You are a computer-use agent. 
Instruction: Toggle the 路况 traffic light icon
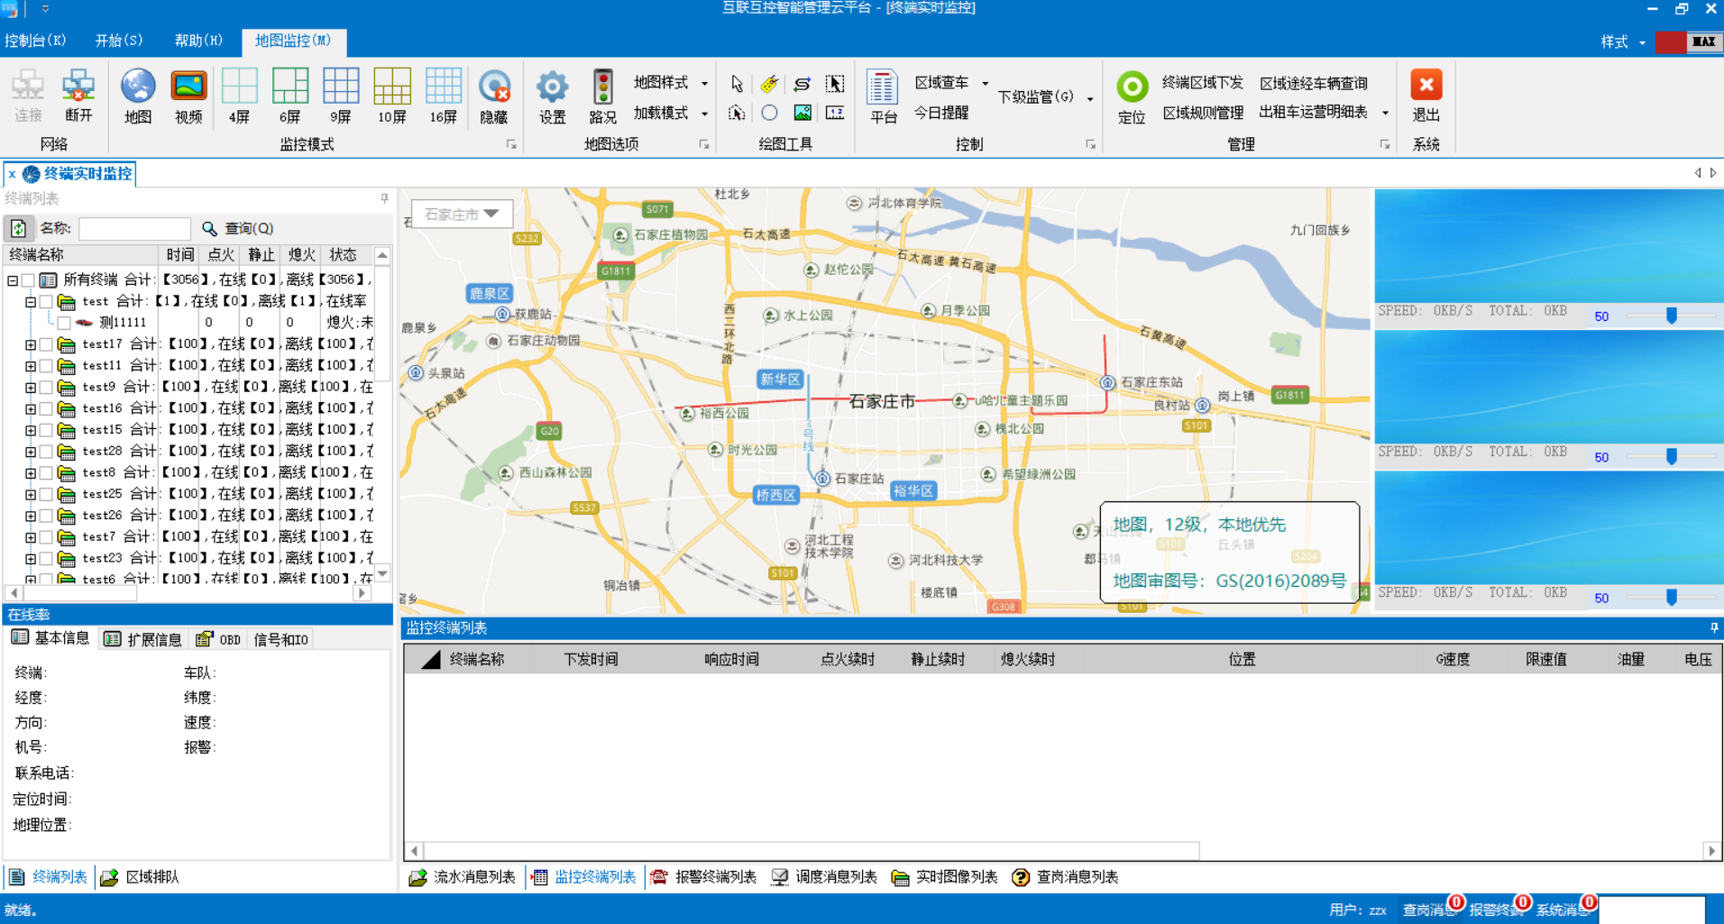tap(603, 96)
